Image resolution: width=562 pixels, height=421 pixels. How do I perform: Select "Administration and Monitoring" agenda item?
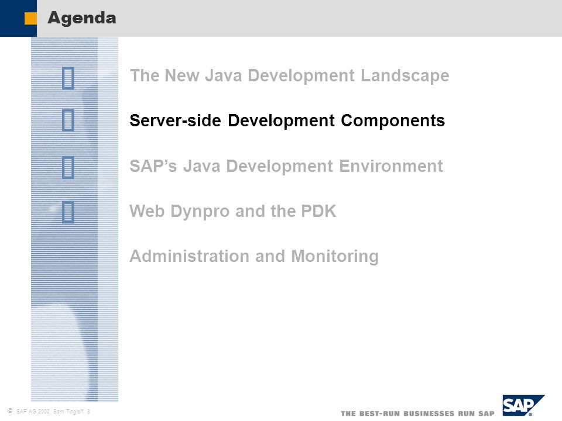click(x=254, y=256)
